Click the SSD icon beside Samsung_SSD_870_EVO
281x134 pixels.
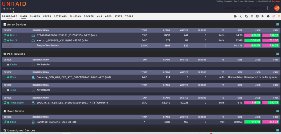tap(33, 77)
